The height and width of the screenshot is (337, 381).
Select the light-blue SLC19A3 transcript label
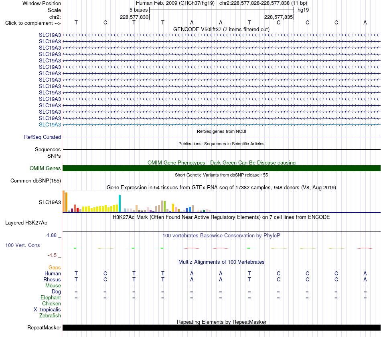(x=50, y=124)
